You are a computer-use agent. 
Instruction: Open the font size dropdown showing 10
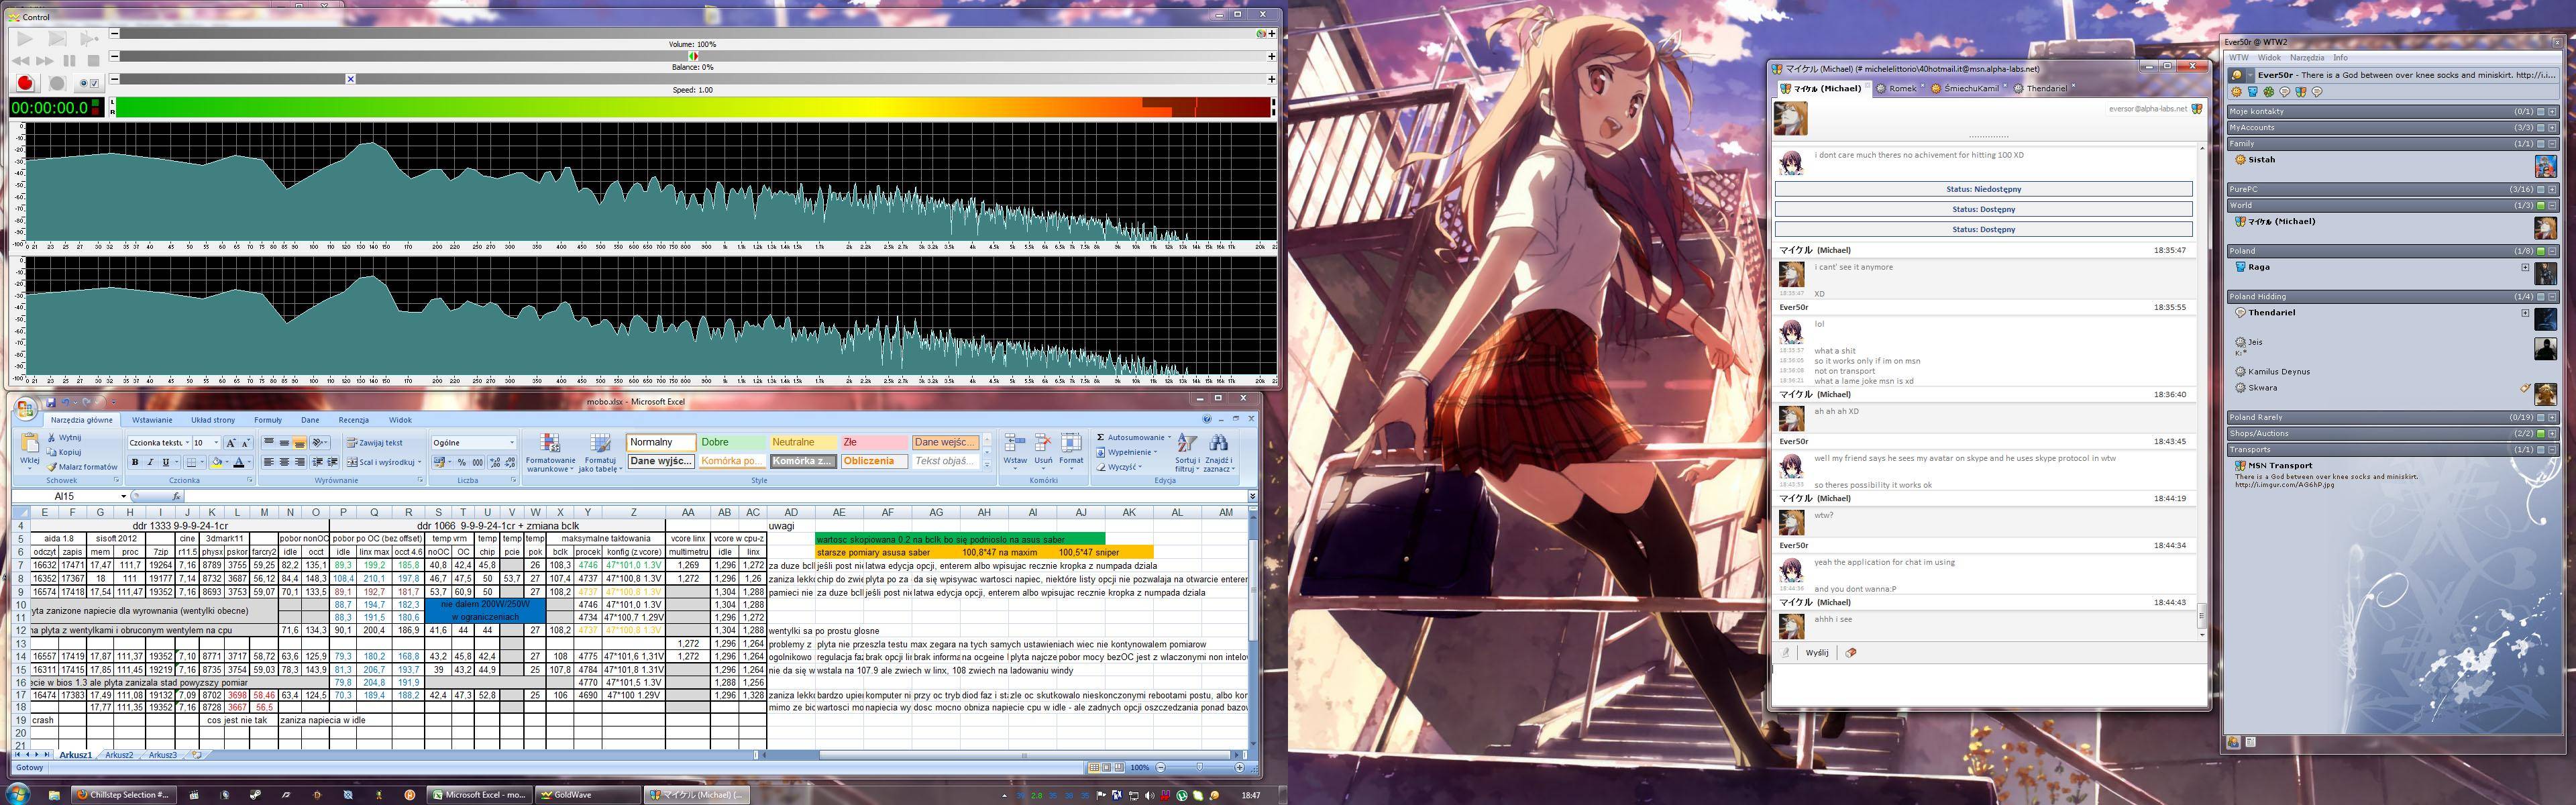(216, 442)
